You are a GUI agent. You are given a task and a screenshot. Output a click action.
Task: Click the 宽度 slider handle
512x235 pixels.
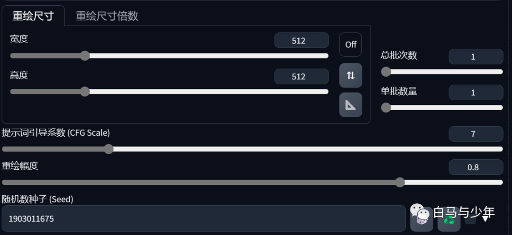click(x=85, y=56)
